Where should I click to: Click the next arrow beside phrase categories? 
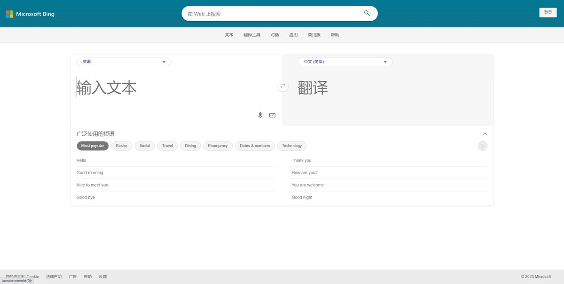click(482, 146)
